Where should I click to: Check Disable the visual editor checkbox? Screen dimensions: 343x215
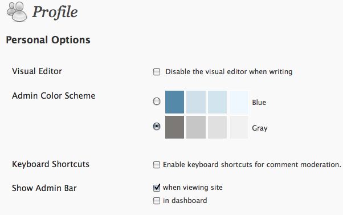click(x=157, y=72)
